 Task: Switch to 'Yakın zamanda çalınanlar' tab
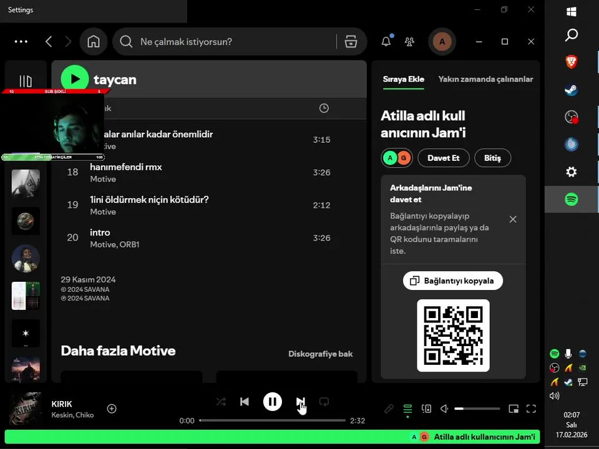485,79
